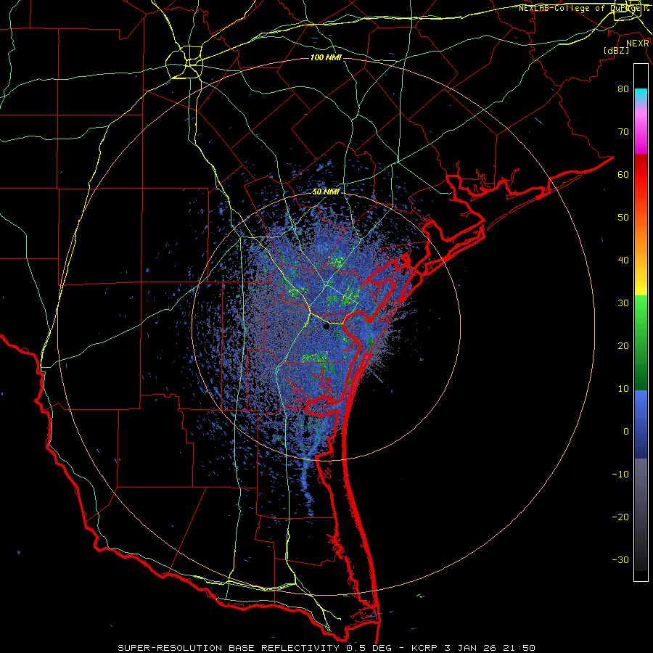Image resolution: width=653 pixels, height=653 pixels.
Task: Click the black radar site dot at ring center
Action: coord(326,327)
